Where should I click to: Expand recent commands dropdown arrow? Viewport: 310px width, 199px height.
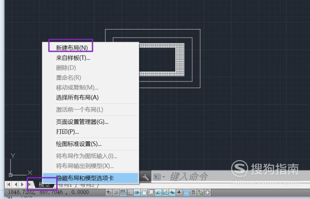tap(164, 177)
